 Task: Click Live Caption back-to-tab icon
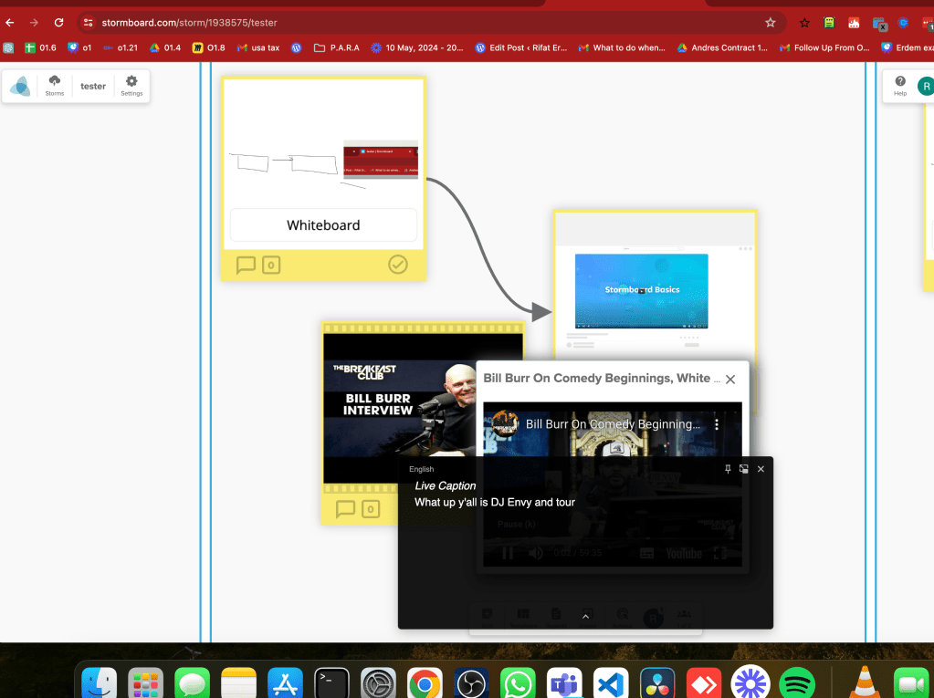tap(743, 469)
